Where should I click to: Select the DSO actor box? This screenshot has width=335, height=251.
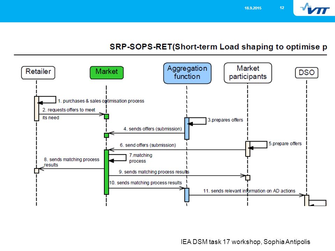click(307, 73)
